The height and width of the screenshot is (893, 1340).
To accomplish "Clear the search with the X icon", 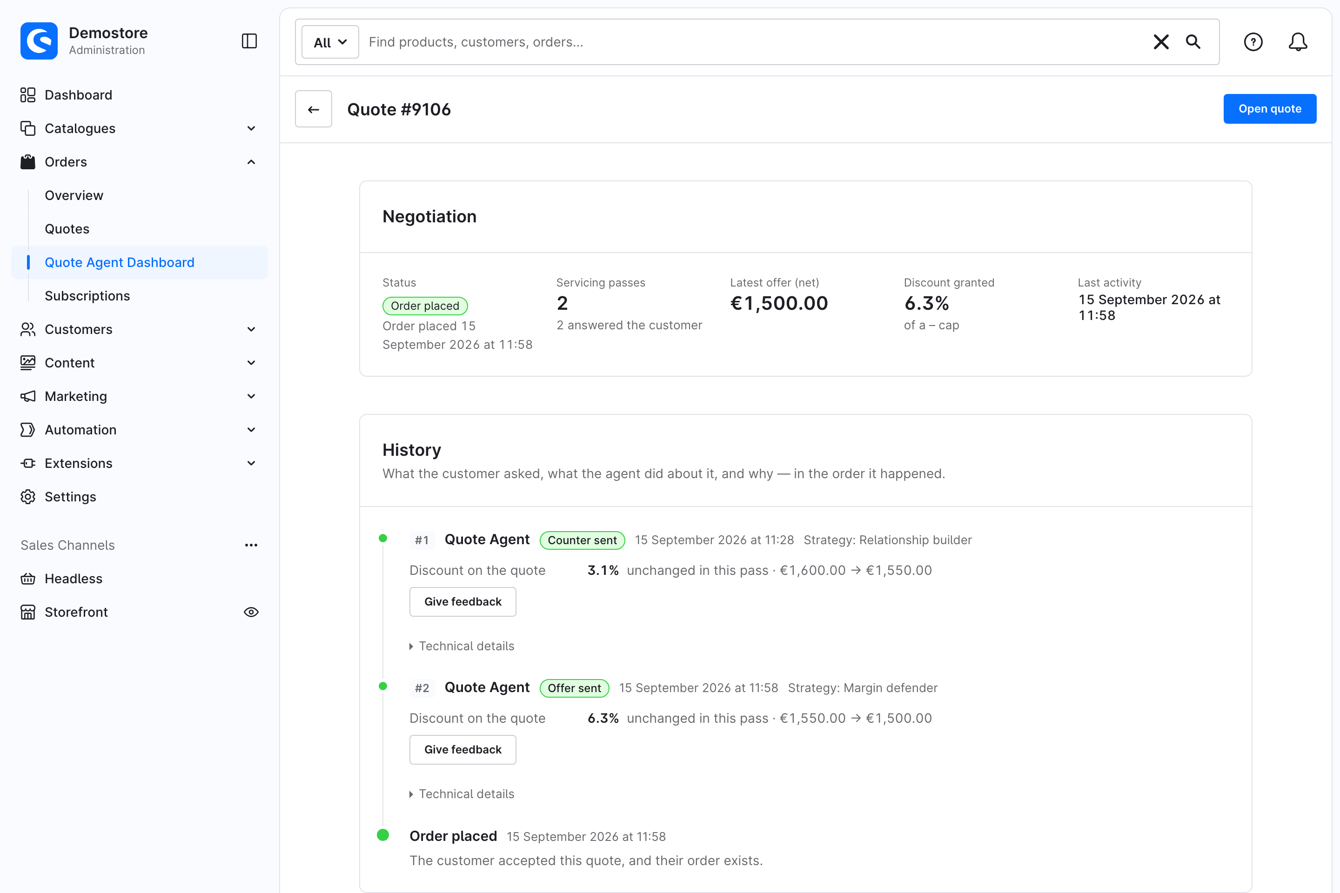I will point(1160,41).
